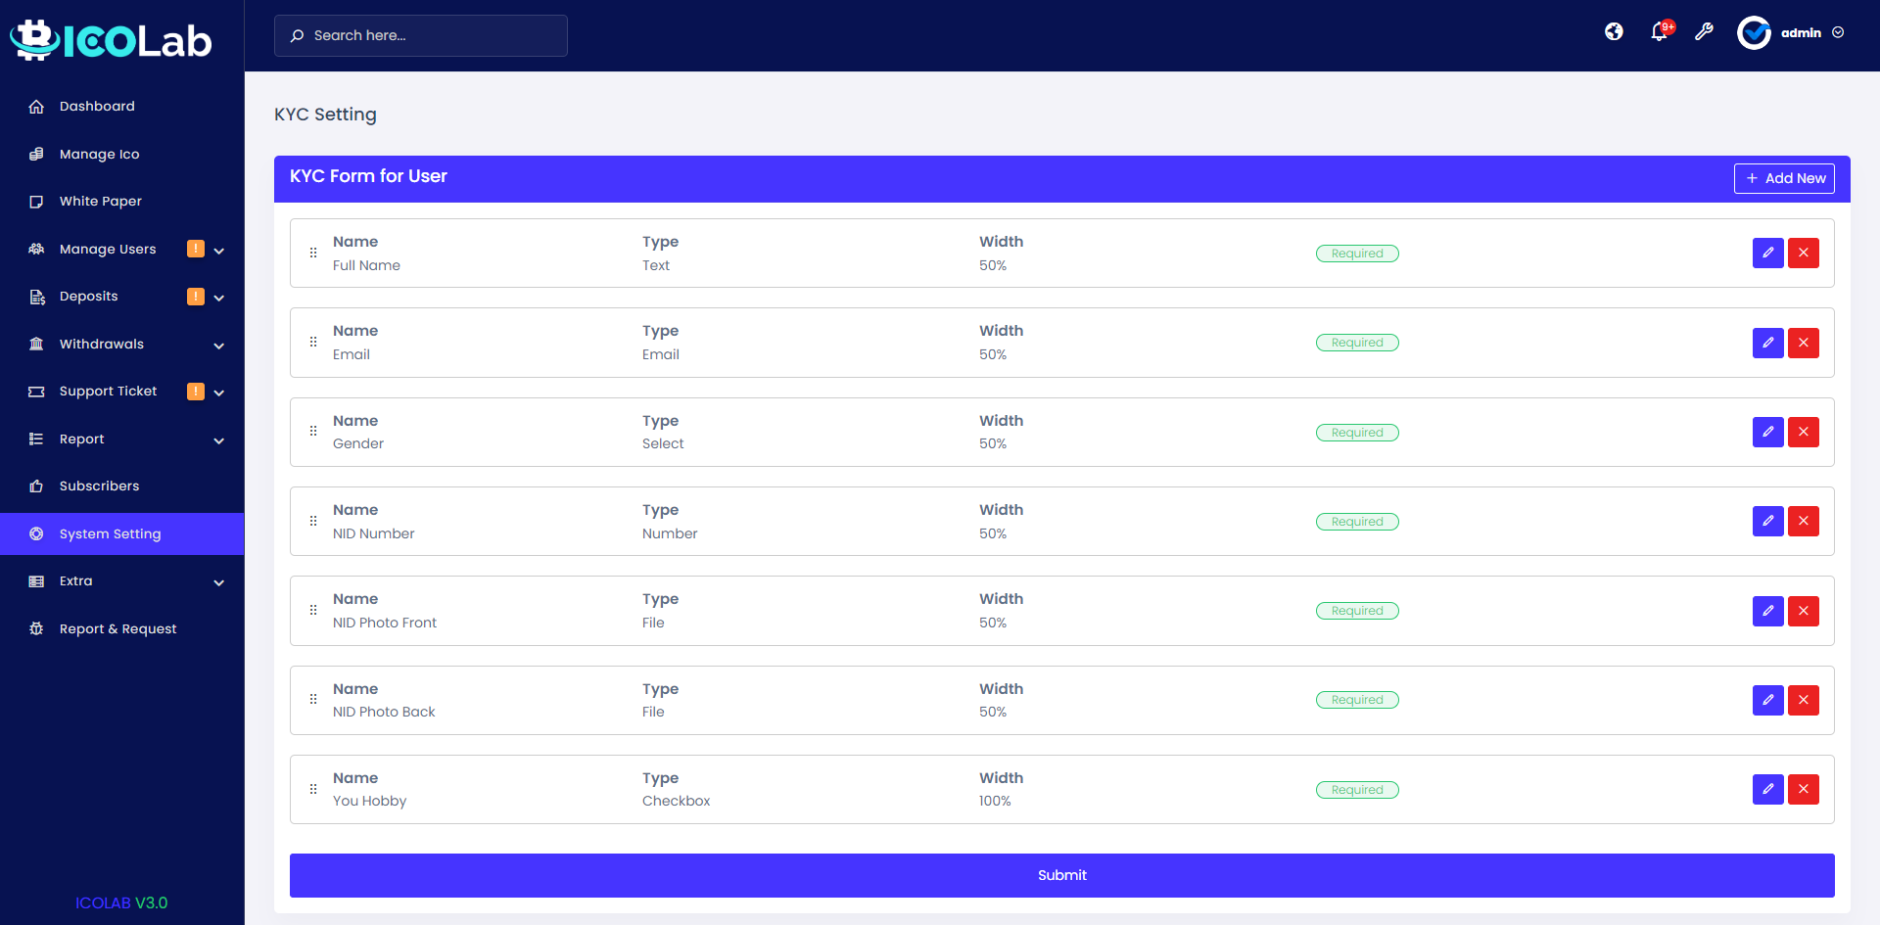Viewport: 1880px width, 925px height.
Task: Click the ICOLAB V3.0 version text
Action: click(121, 902)
